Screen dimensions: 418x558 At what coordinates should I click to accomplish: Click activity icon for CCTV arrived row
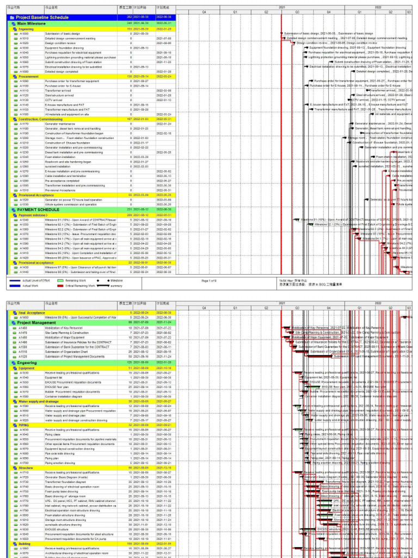(x=16, y=100)
